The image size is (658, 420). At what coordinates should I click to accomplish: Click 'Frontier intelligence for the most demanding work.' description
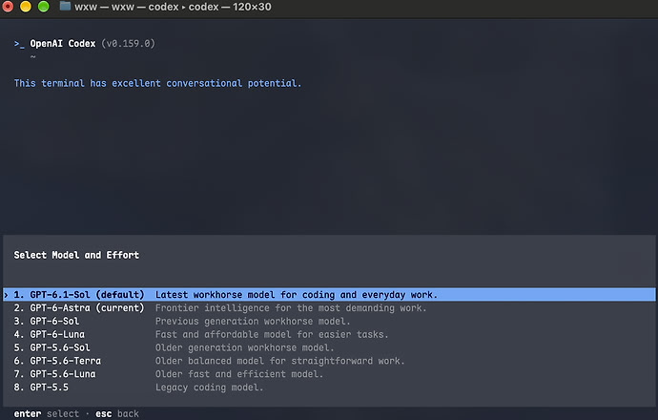(291, 308)
